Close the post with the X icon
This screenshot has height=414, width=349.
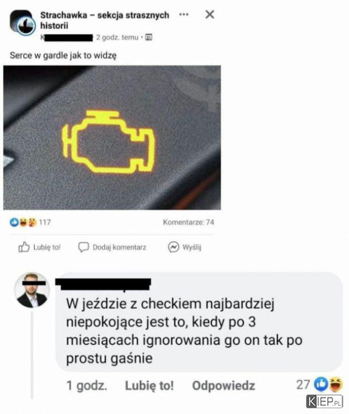click(x=210, y=14)
